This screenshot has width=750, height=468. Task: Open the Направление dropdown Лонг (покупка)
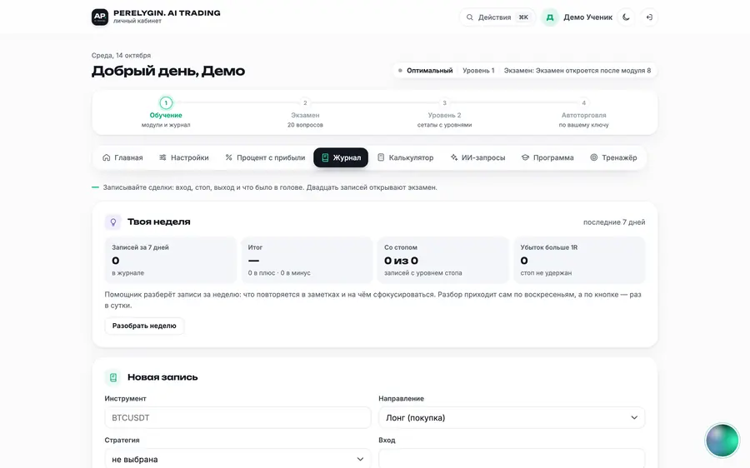click(x=512, y=418)
